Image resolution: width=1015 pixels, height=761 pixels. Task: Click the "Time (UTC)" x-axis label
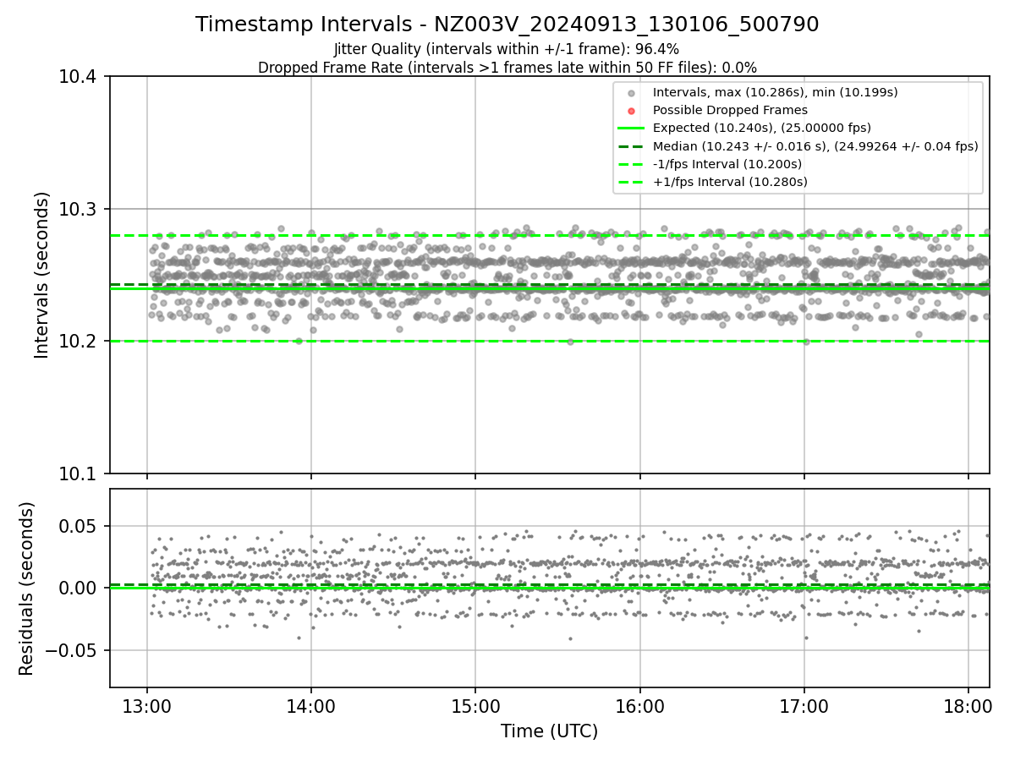click(549, 731)
